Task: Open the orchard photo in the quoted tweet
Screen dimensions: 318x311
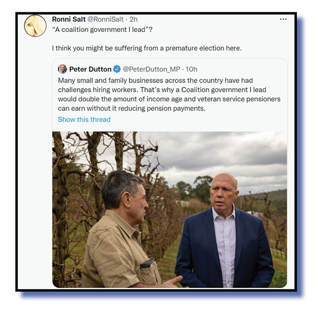Action: (x=169, y=209)
